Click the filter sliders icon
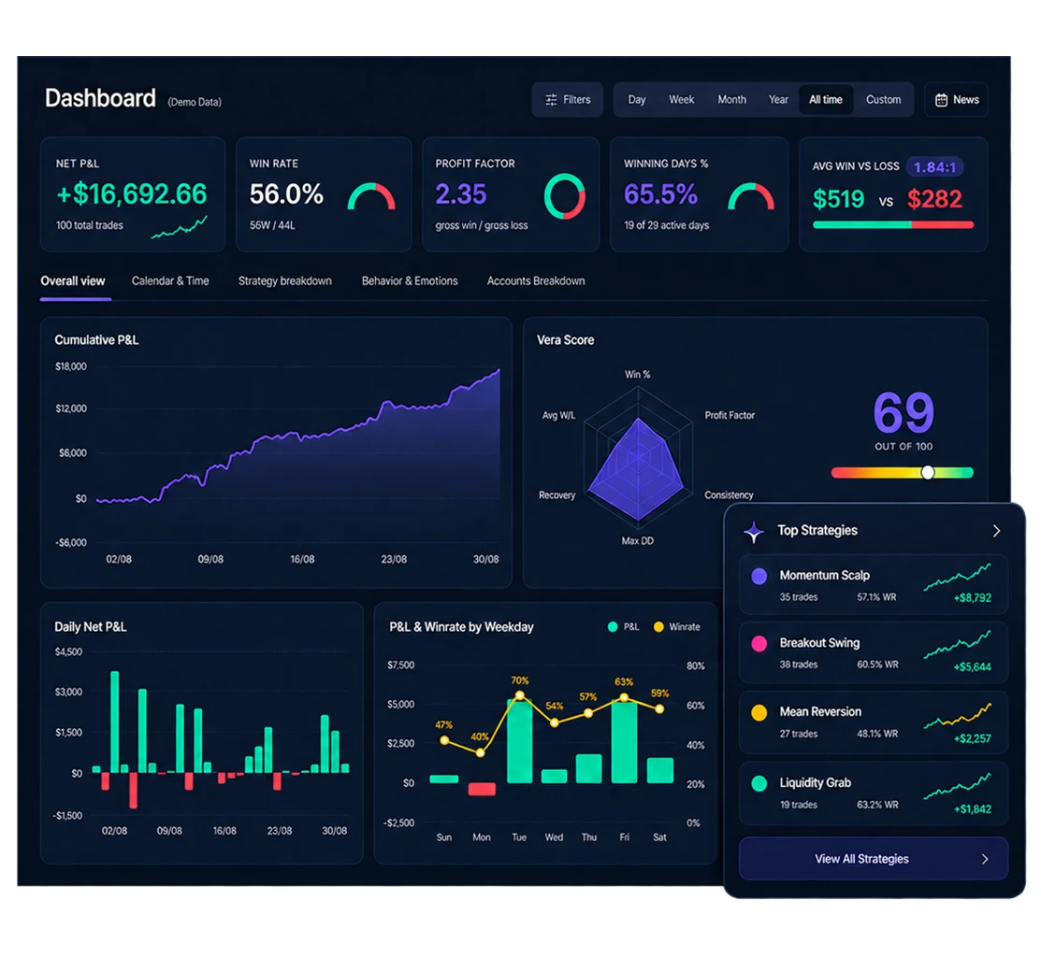 (x=551, y=100)
